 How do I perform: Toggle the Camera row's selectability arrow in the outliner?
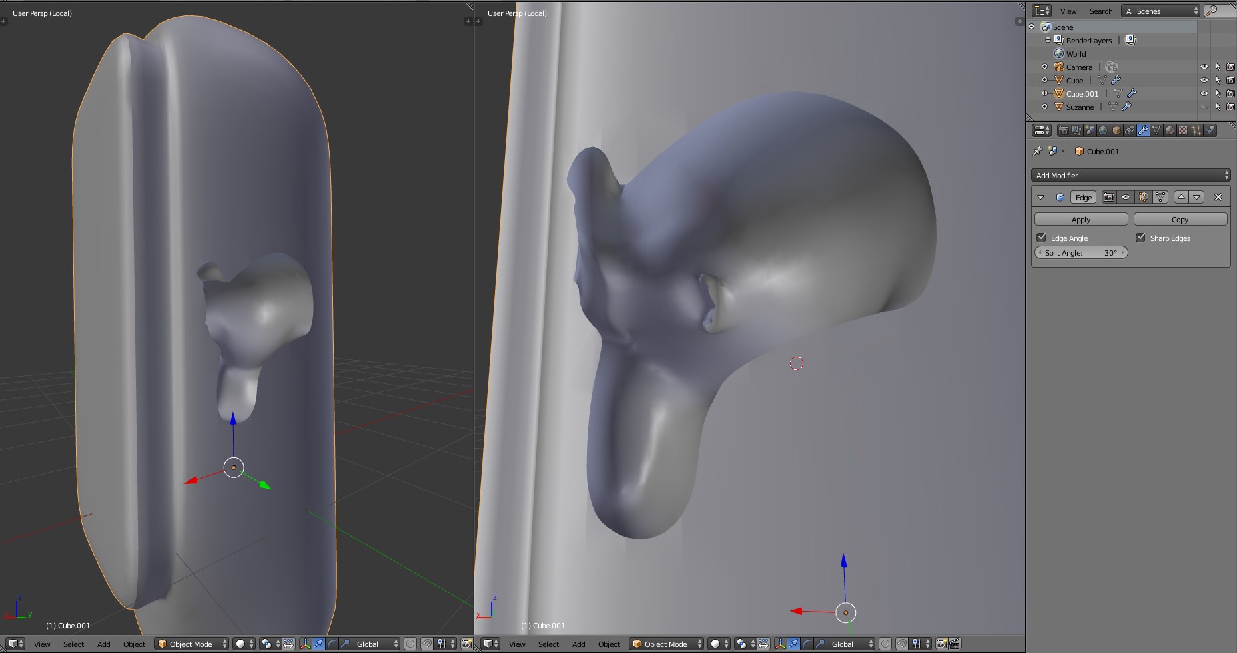1218,67
